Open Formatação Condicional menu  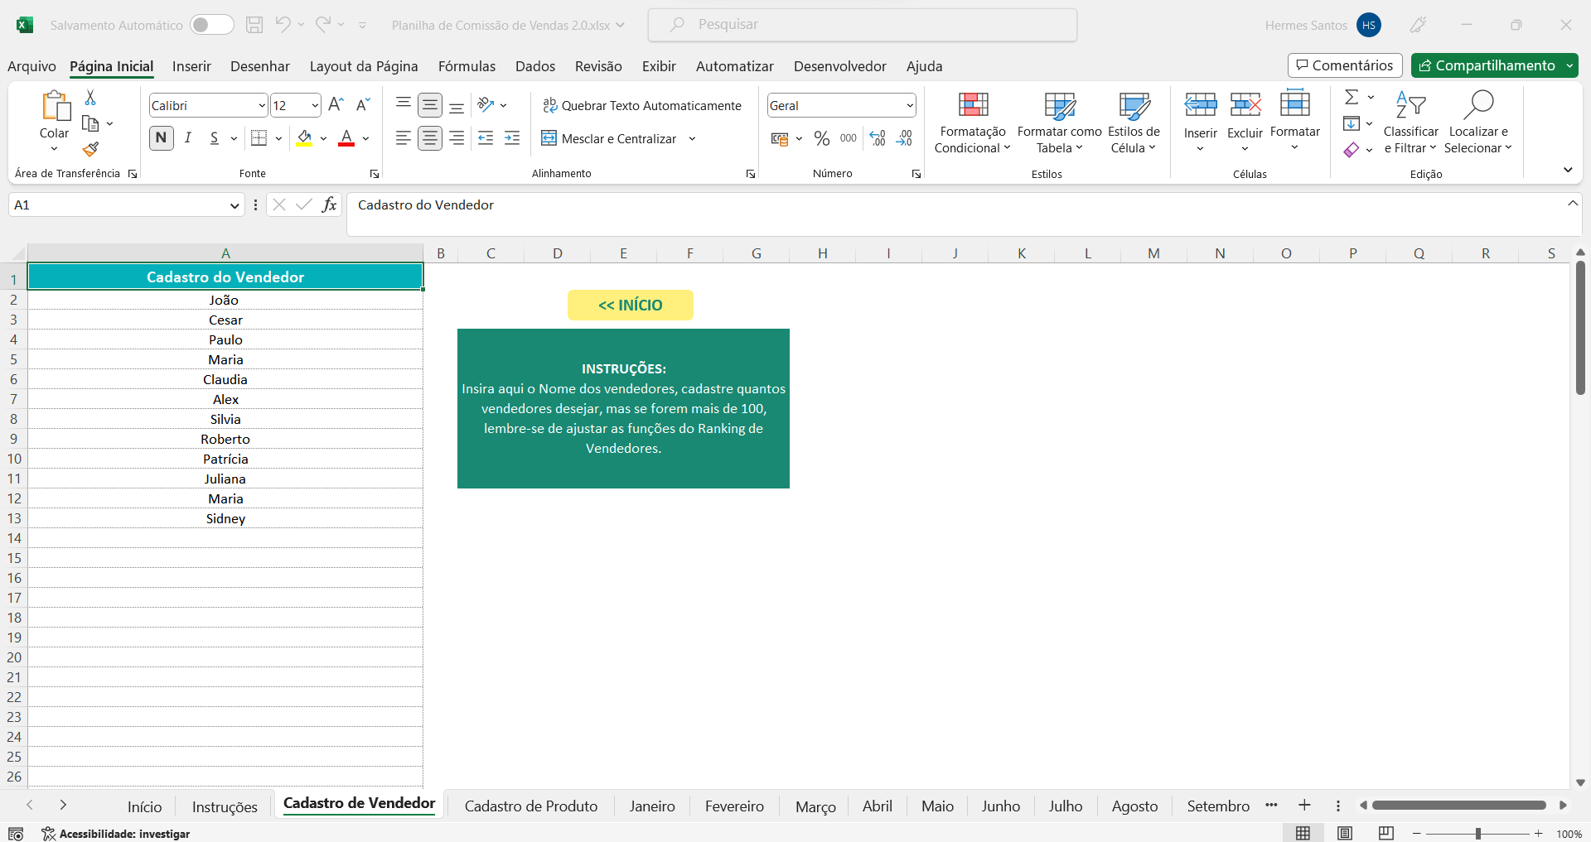(x=973, y=123)
